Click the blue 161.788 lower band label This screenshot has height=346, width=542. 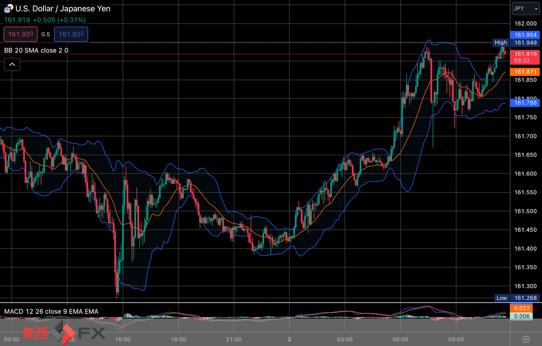click(525, 103)
